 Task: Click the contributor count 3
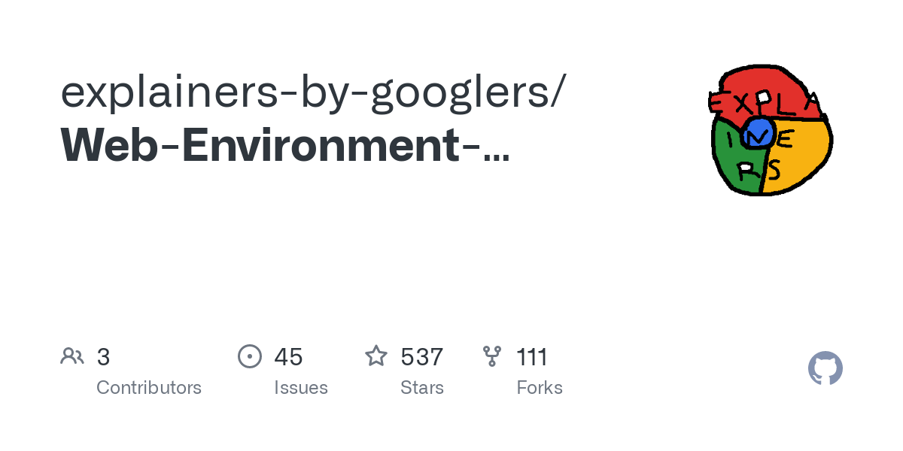[x=104, y=357]
